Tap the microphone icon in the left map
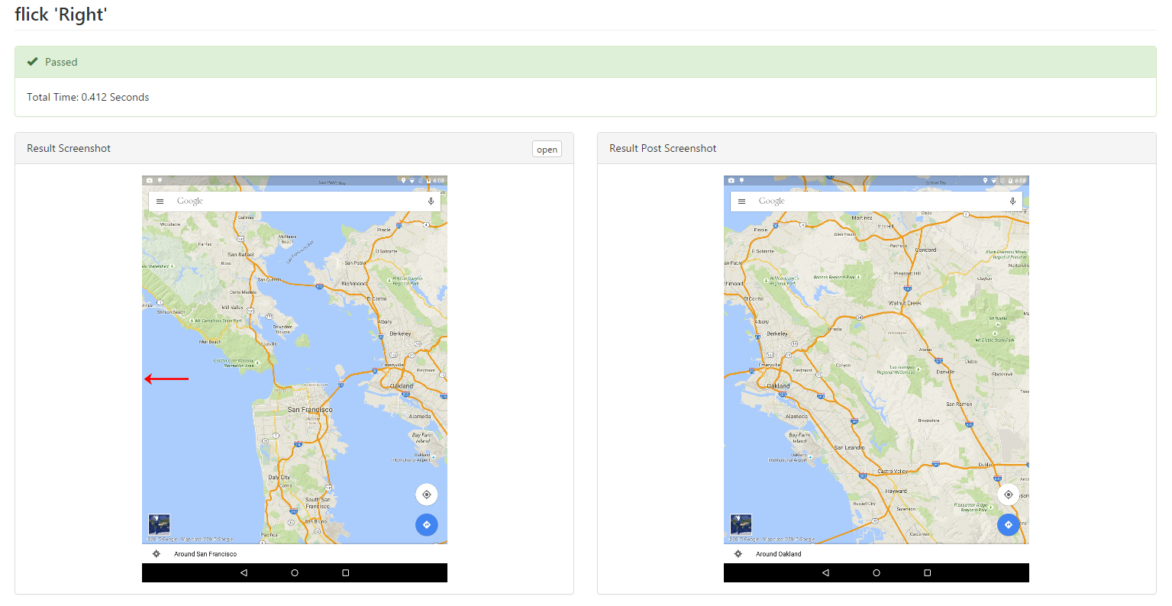 coord(431,201)
